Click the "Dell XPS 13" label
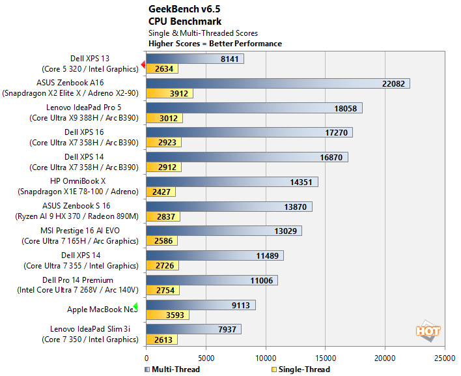 90,59
